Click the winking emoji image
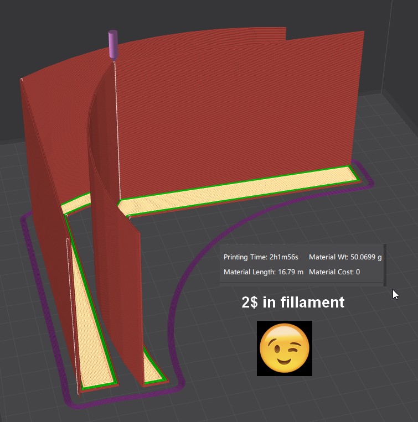This screenshot has width=418, height=422. pos(285,348)
